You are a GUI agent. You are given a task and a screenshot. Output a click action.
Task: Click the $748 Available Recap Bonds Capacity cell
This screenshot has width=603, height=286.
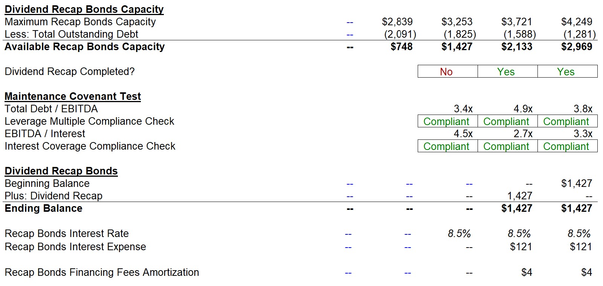point(401,47)
